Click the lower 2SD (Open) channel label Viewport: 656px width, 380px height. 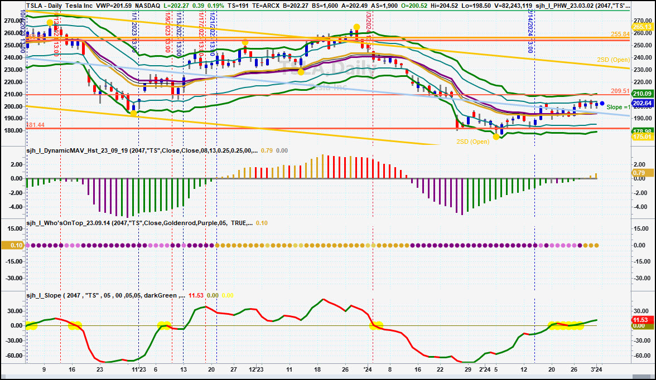click(473, 142)
